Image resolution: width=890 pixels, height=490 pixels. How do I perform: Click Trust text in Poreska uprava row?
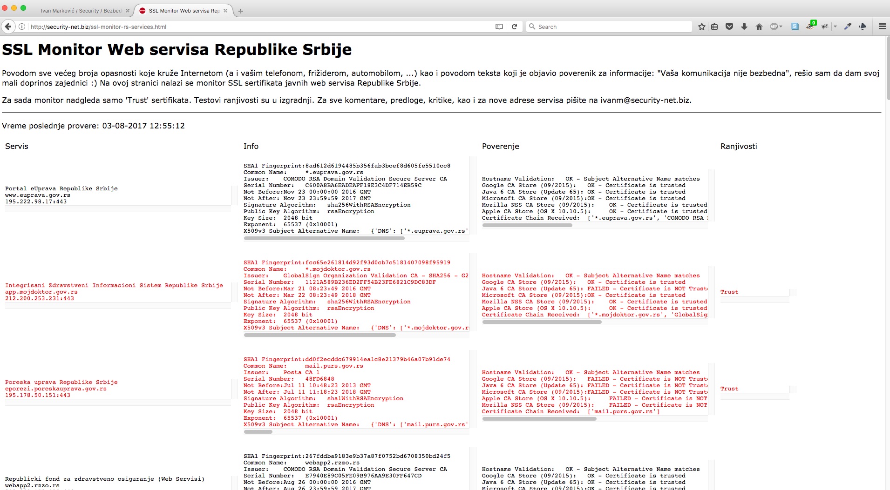coord(729,389)
